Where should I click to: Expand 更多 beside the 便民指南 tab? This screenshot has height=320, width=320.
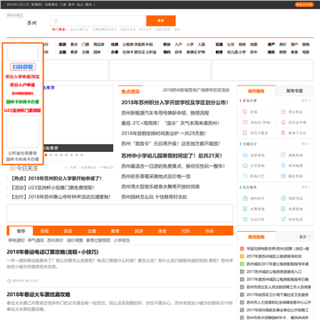pos(306,237)
